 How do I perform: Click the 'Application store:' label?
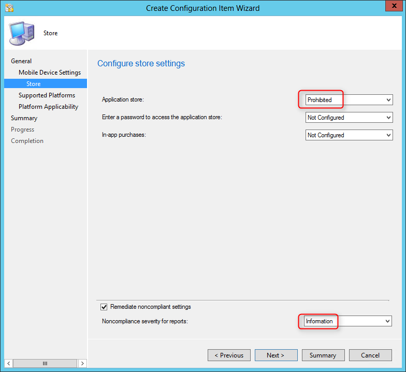point(123,99)
